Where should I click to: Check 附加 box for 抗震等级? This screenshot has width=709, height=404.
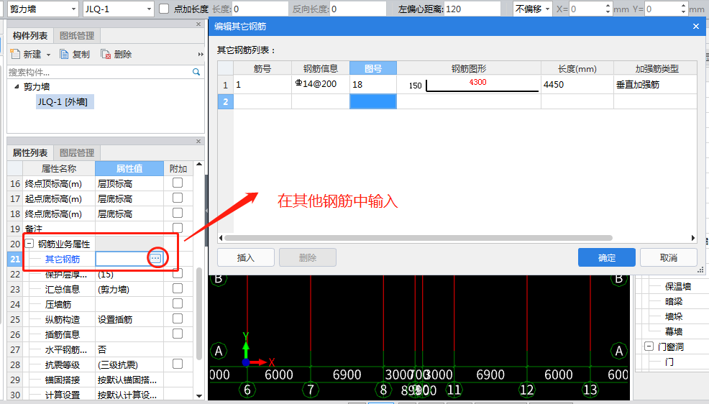pos(178,364)
